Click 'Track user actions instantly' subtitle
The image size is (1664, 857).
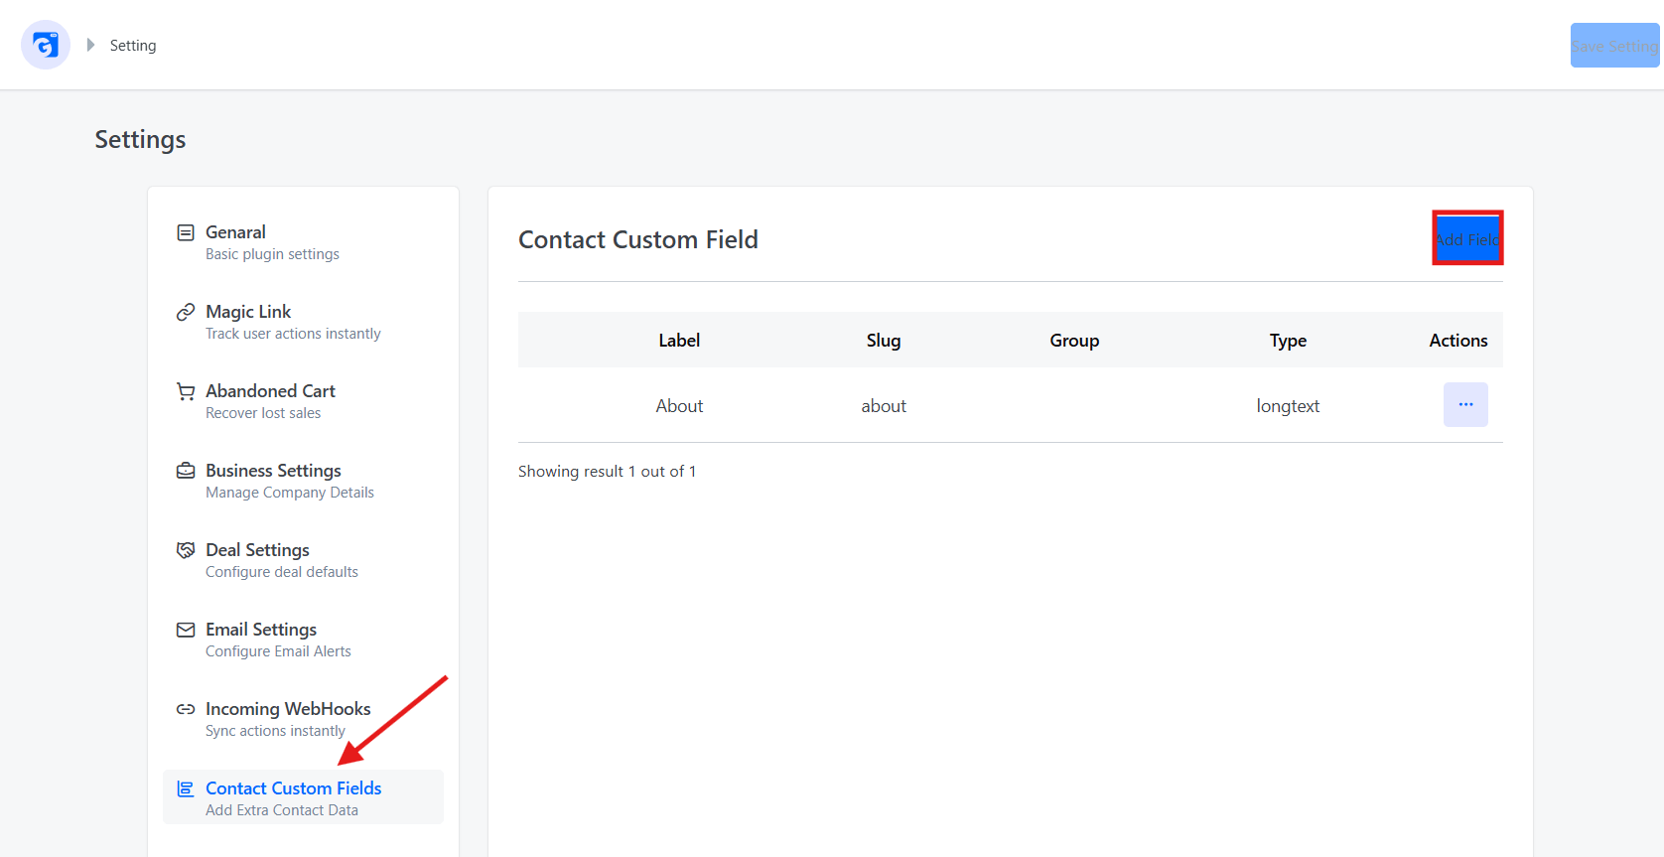293,334
